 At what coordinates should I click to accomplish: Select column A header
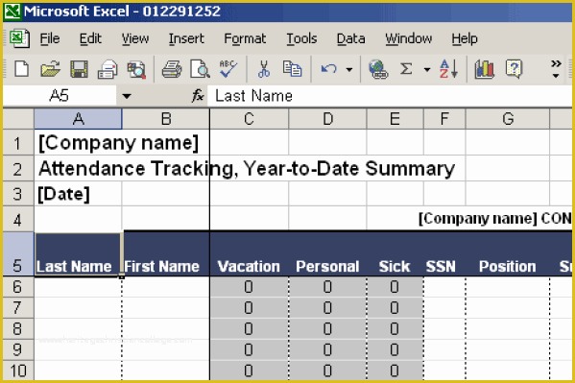(78, 118)
